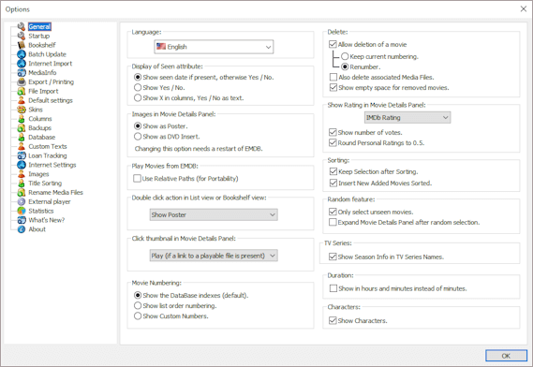
Task: Select the External player disc icon
Action: 22,201
